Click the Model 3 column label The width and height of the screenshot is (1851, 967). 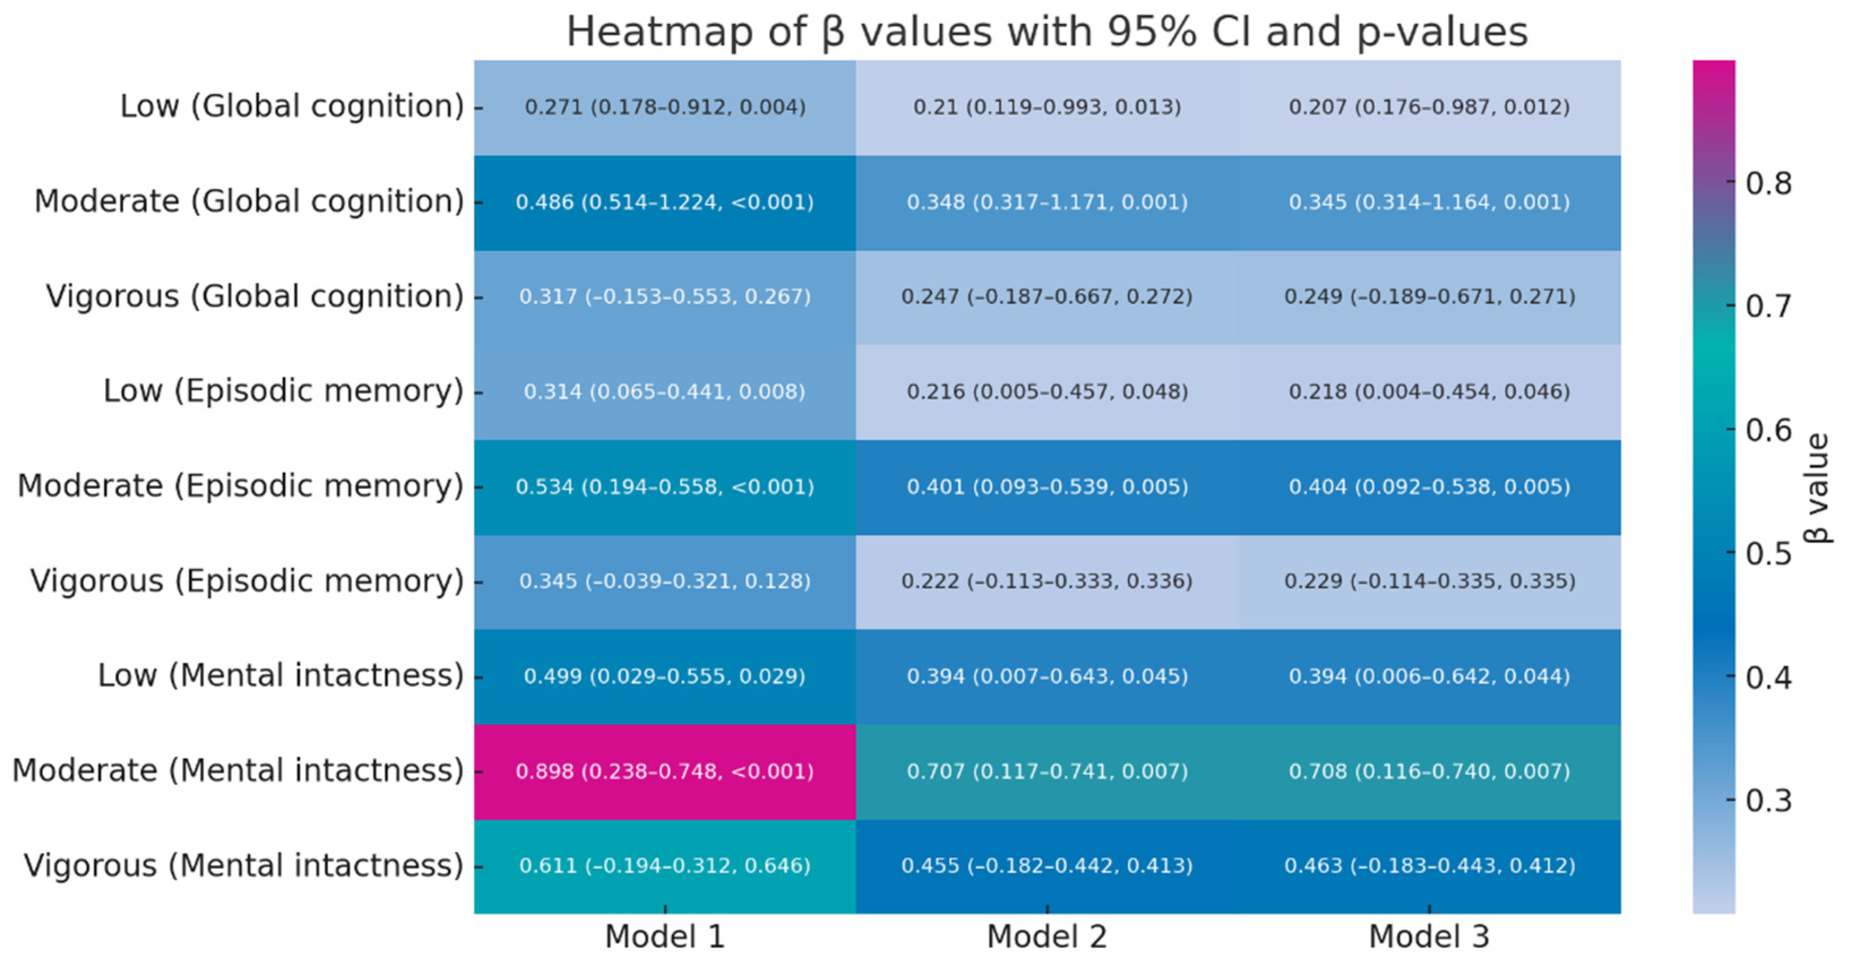click(1429, 937)
